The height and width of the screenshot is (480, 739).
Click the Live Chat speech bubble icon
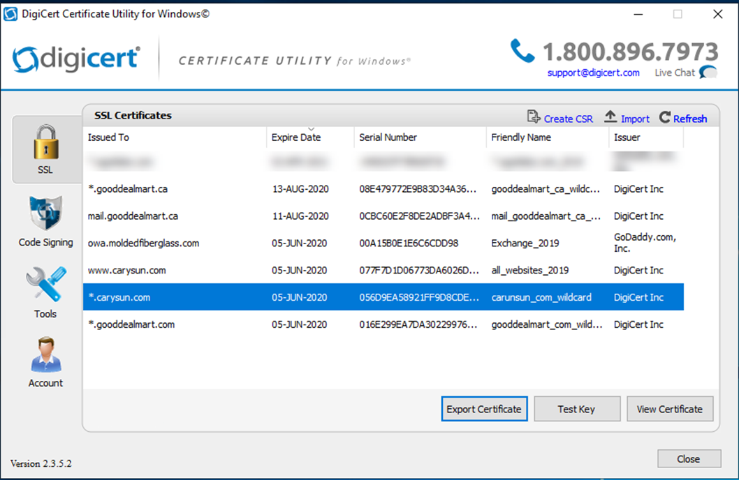(x=708, y=73)
